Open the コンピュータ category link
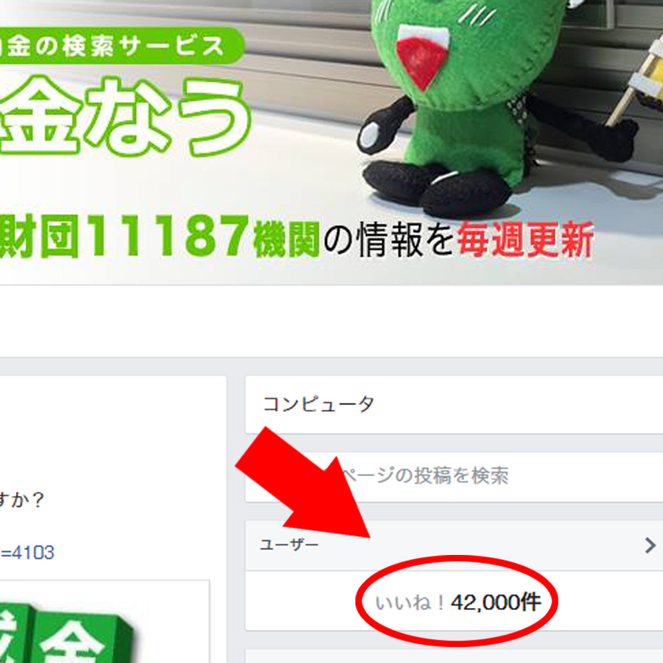 [318, 404]
